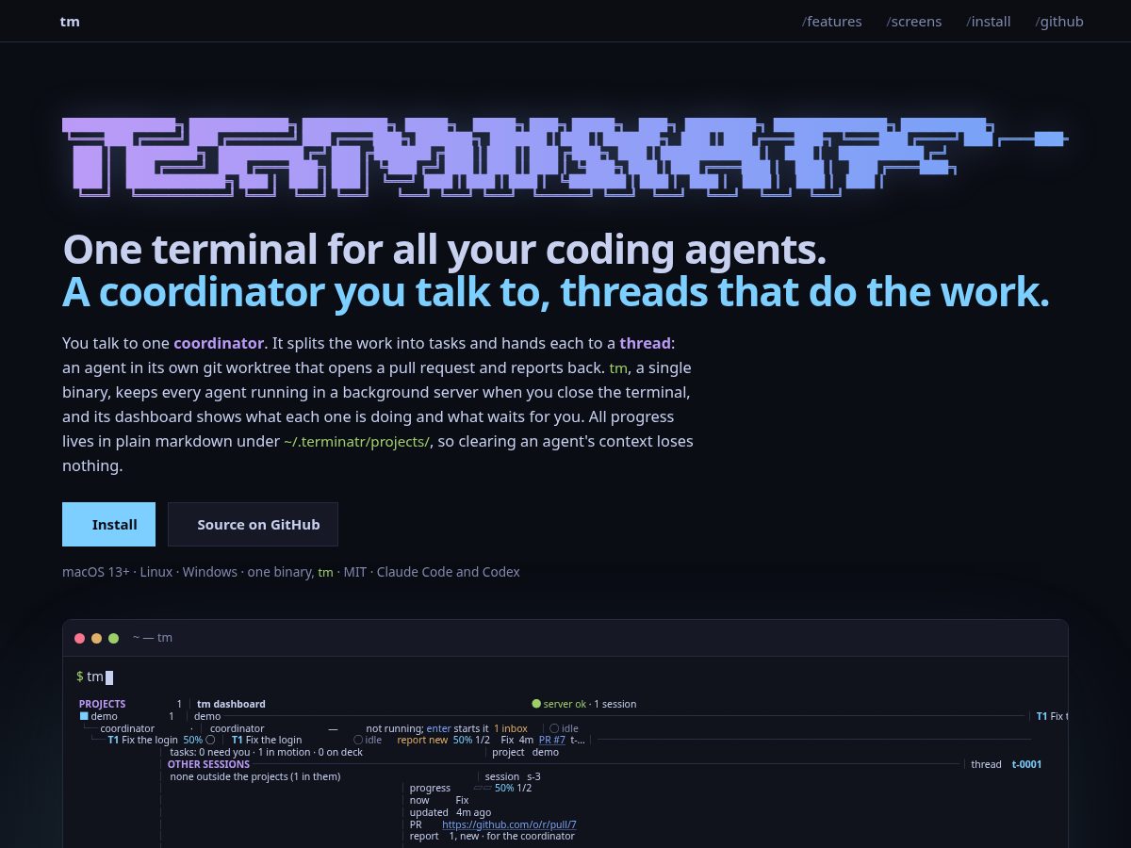Go to the /install nav link
This screenshot has height=848, width=1131.
point(988,21)
